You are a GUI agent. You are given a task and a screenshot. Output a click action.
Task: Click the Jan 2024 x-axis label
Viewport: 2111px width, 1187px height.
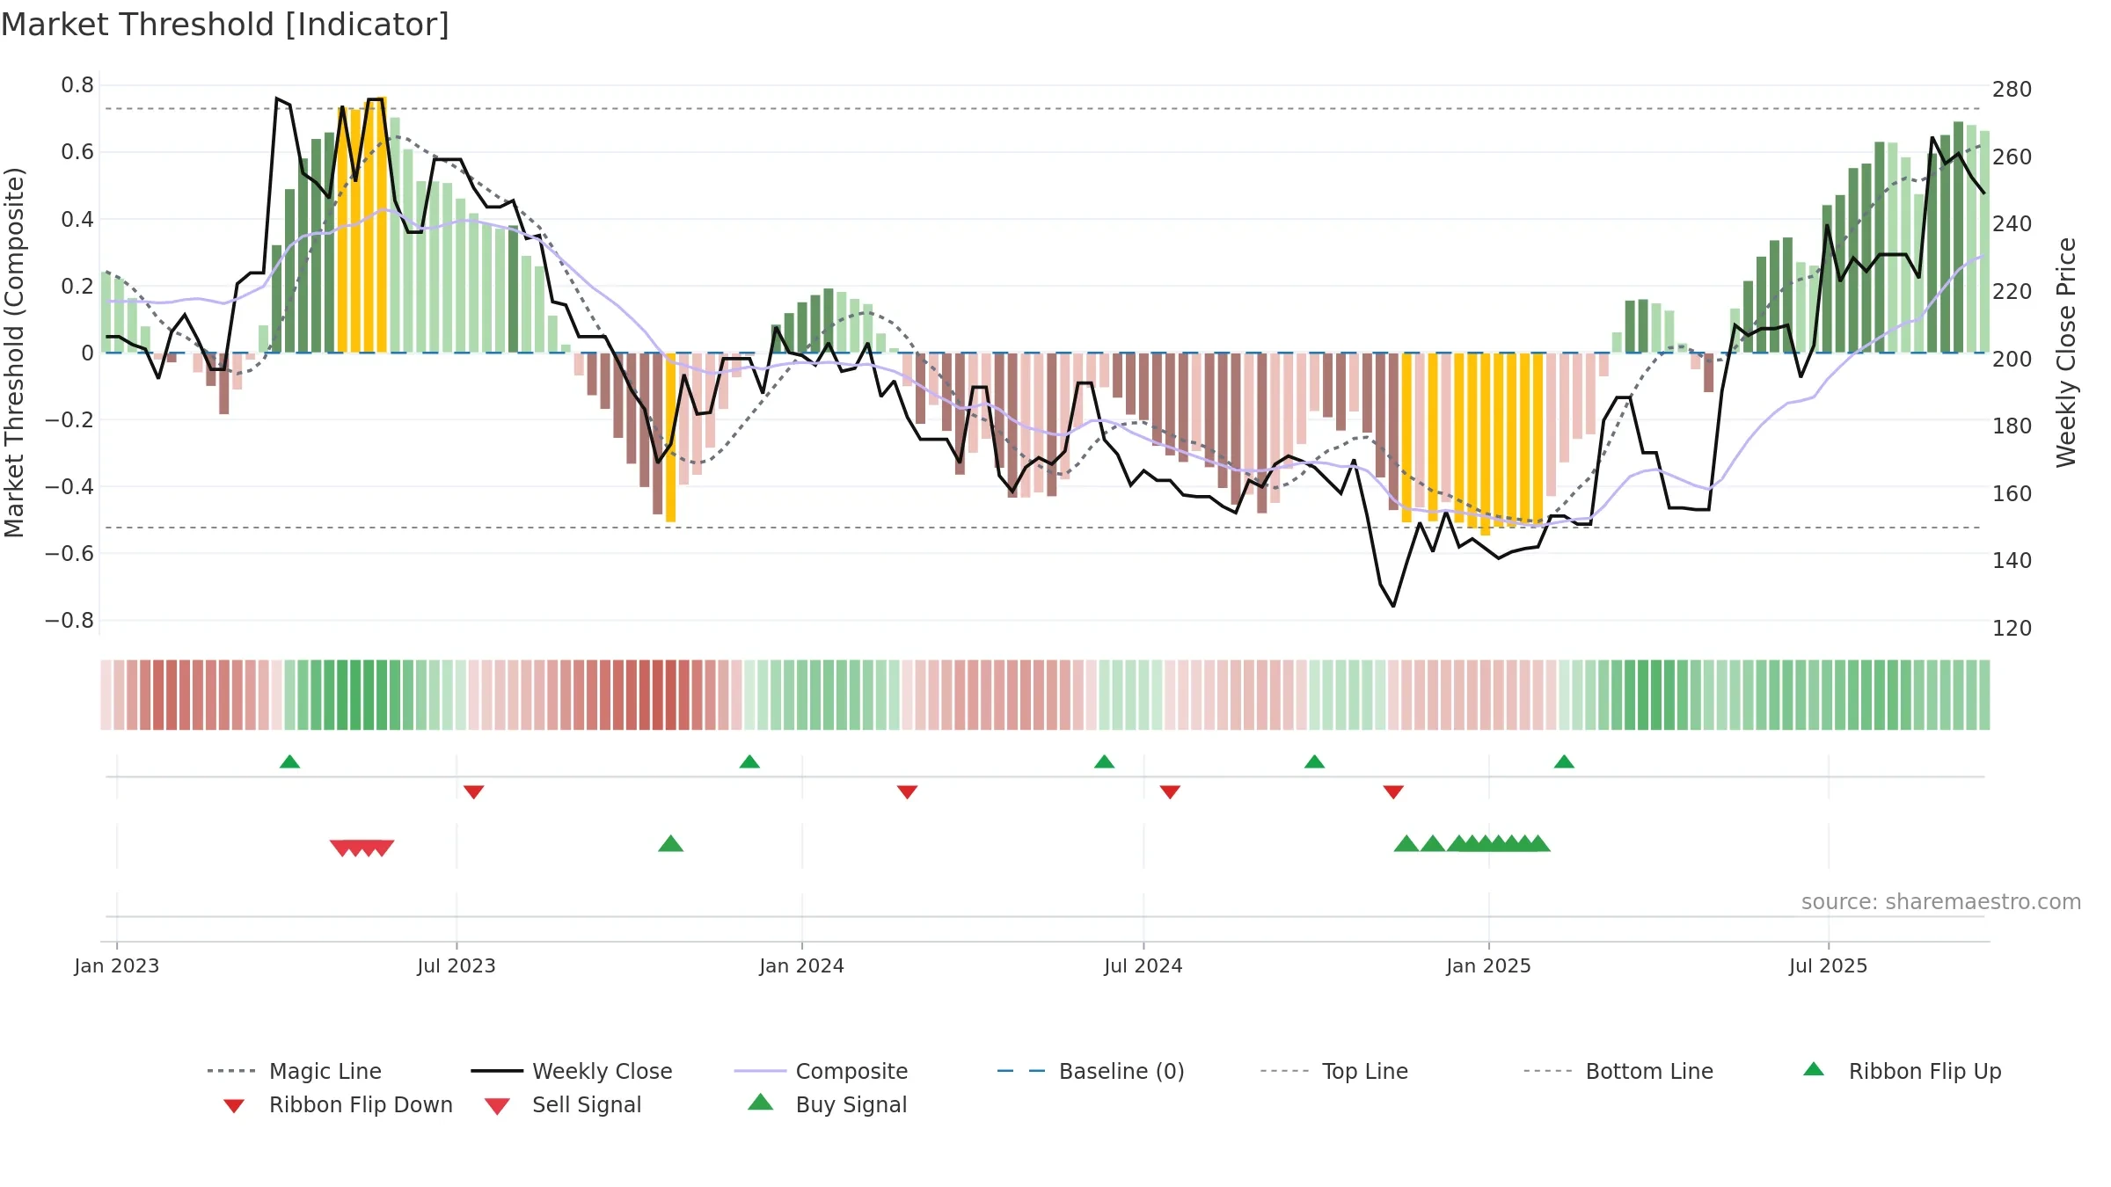click(x=801, y=965)
